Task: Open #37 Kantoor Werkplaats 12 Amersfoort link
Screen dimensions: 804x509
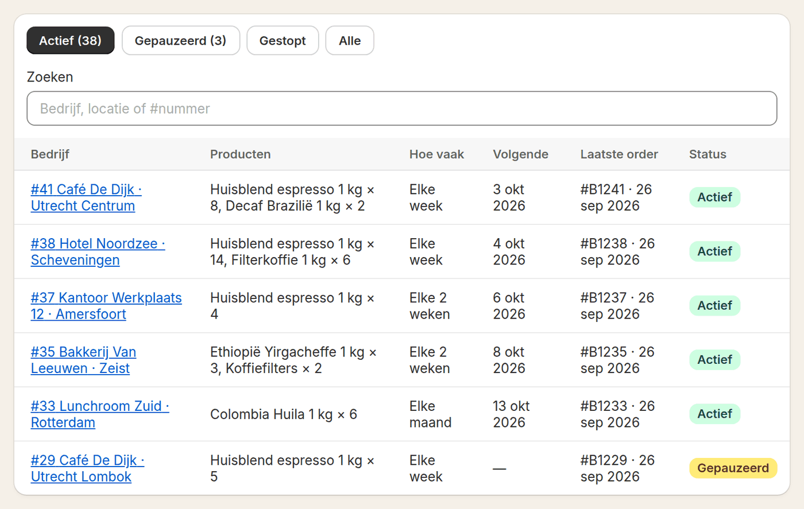Action: pyautogui.click(x=106, y=306)
